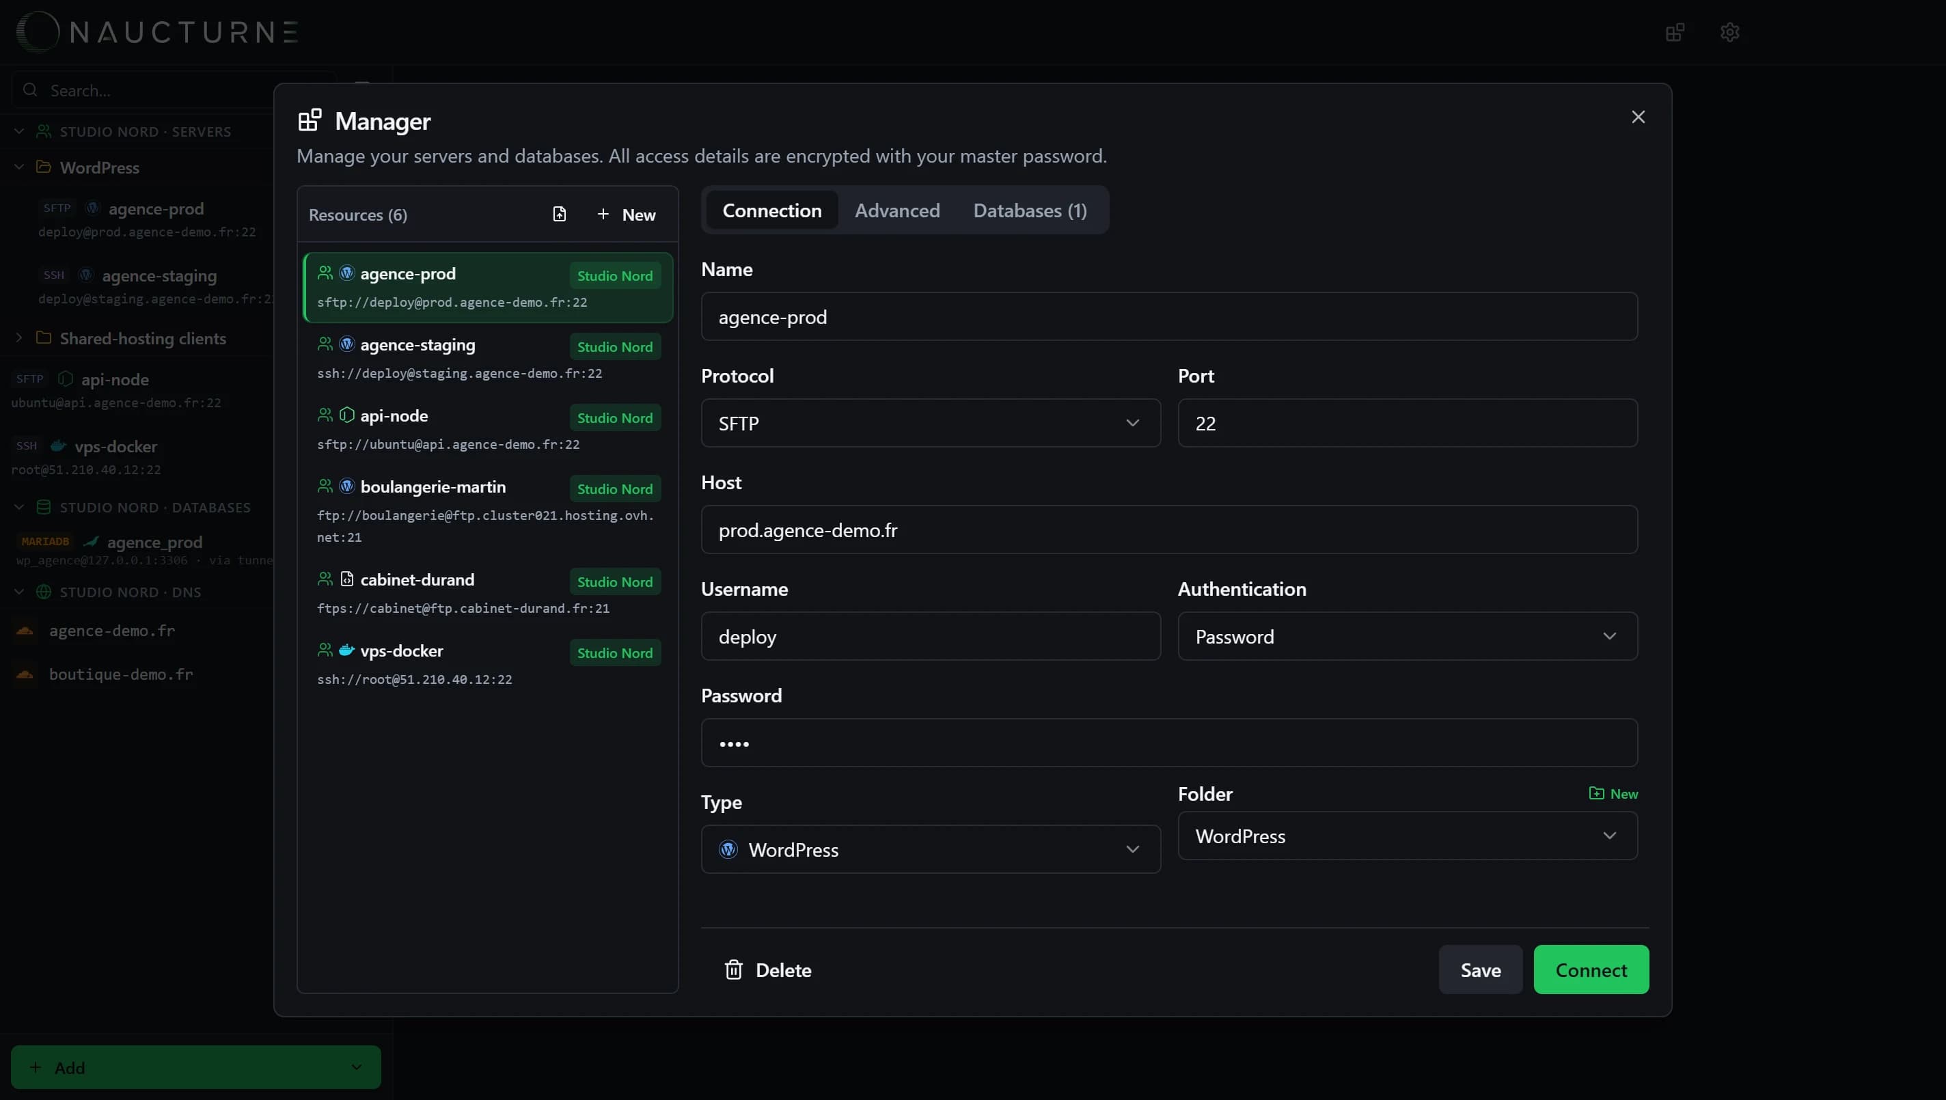Collapse Studio Nord DNS section chevron
Image resolution: width=1946 pixels, height=1100 pixels.
click(x=20, y=592)
